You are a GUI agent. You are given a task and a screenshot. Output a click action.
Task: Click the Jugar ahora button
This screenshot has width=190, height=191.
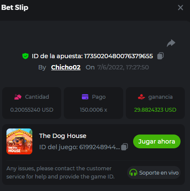(x=157, y=141)
